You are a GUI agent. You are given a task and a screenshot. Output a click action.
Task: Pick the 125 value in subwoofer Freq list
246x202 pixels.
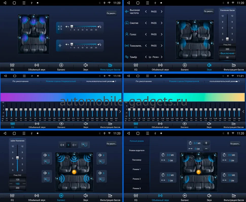pyautogui.click(x=17, y=179)
